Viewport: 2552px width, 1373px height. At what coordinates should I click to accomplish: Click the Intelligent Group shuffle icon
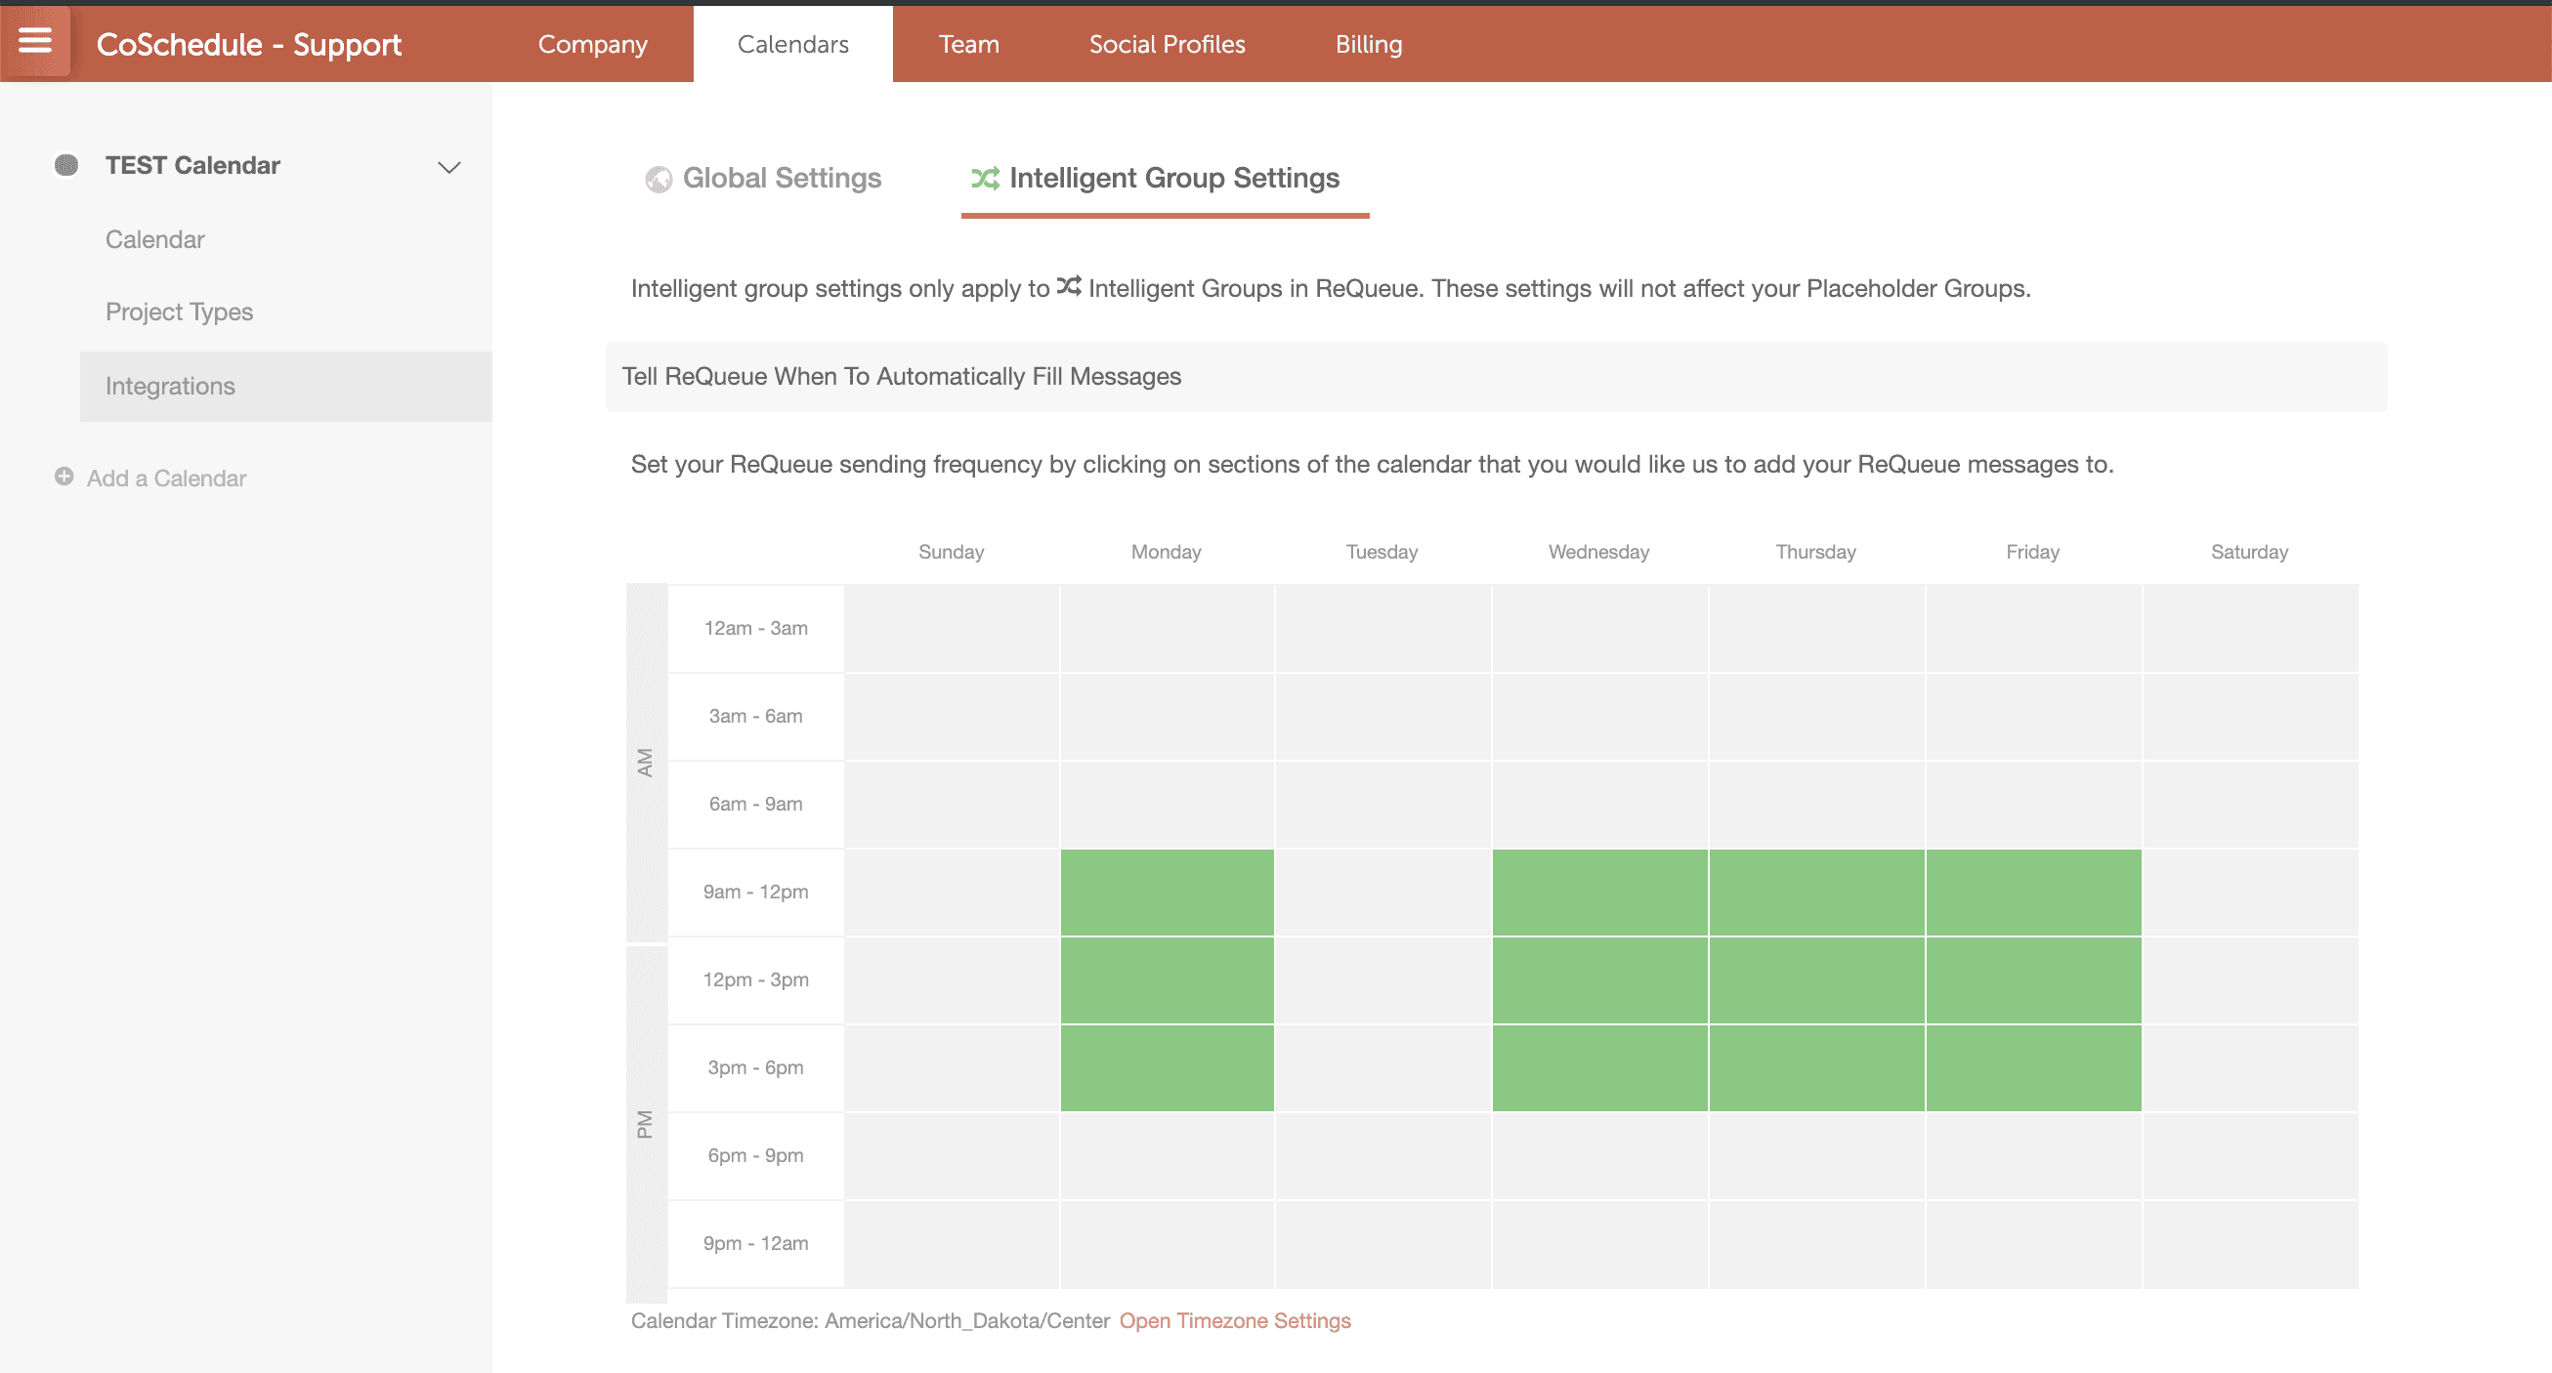tap(985, 178)
